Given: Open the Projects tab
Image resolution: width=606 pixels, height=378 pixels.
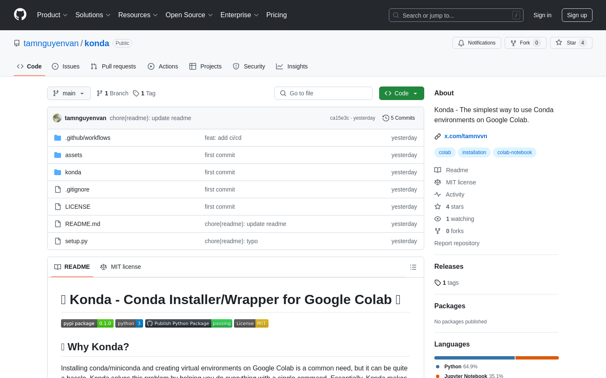Looking at the screenshot, I should [205, 66].
